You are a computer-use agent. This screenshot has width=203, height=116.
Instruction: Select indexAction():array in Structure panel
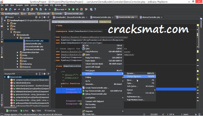tap(23, 83)
